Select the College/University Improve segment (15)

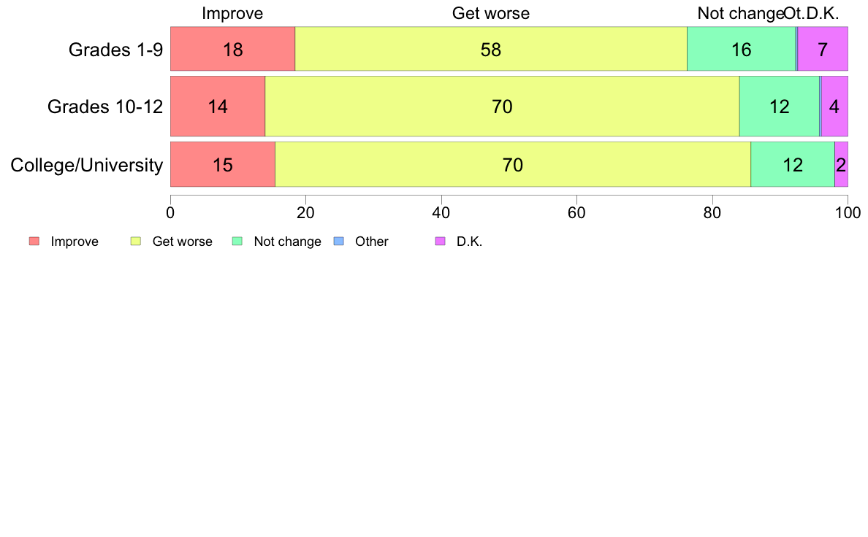click(223, 164)
